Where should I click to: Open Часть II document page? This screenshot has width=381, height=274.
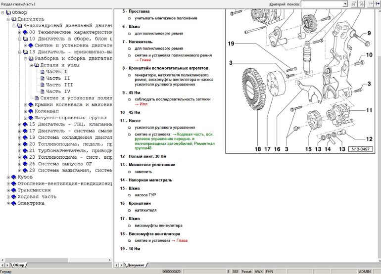pos(58,78)
